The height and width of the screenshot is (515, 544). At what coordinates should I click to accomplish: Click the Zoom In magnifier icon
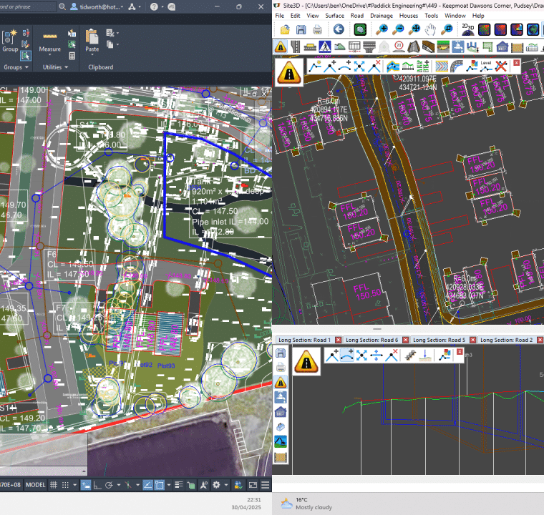pos(383,29)
